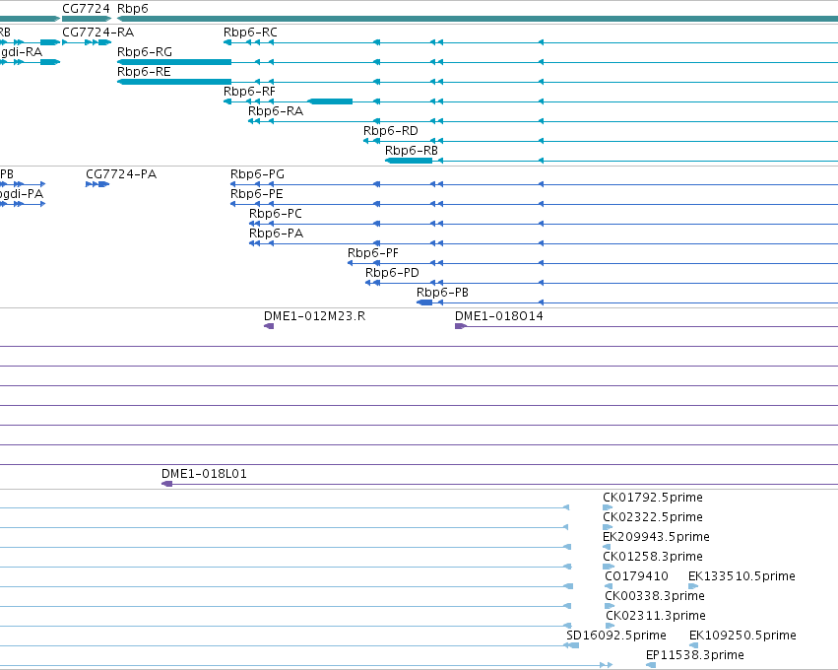Select the CG7724 gene label
The height and width of the screenshot is (670, 838).
point(86,9)
